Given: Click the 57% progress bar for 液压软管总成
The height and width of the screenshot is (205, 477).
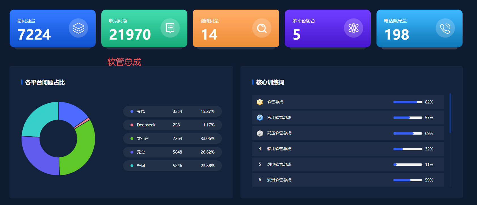Looking at the screenshot, I should pyautogui.click(x=408, y=118).
